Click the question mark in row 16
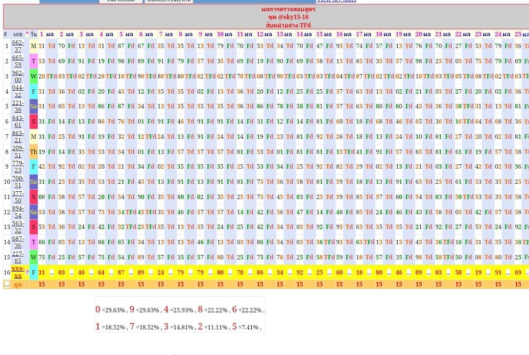Image resolution: width=529 pixels, height=355 pixels. pyautogui.click(x=27, y=273)
